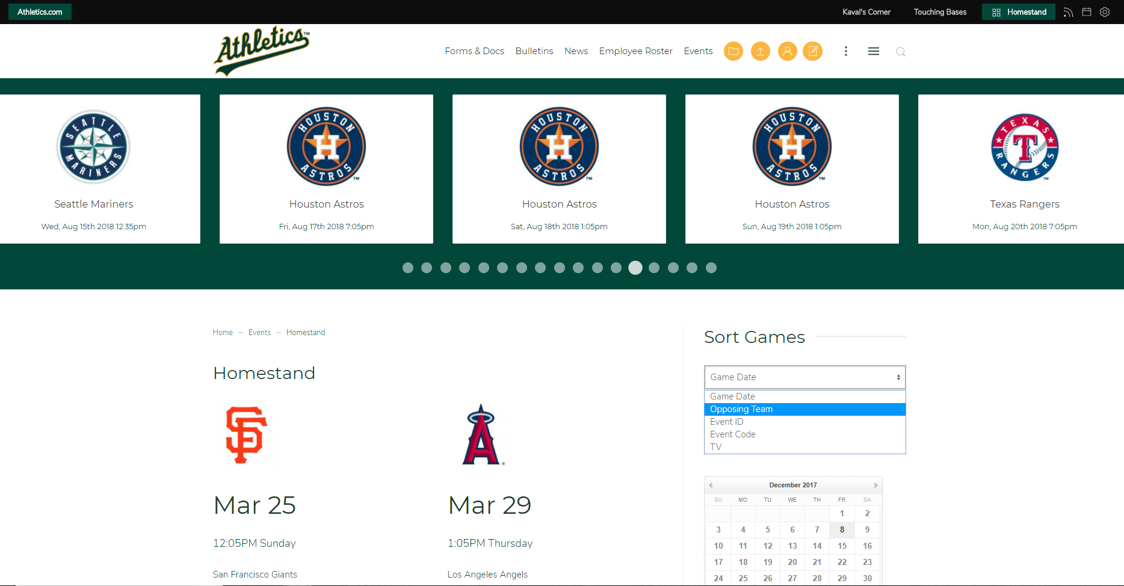1124x586 pixels.
Task: Select December 1 in calendar
Action: tap(842, 513)
